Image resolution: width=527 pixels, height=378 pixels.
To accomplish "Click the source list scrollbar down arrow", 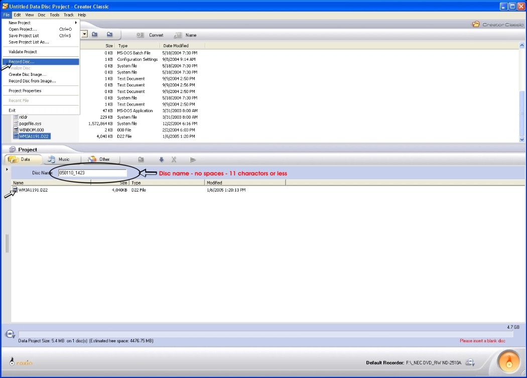I will (x=521, y=139).
